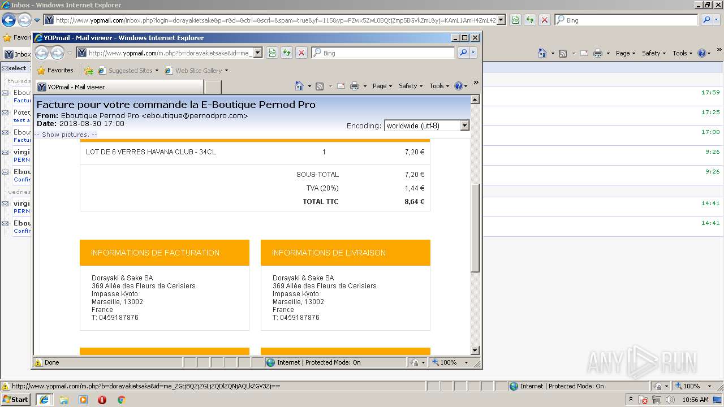Click the Mail viewer address bar URL
The height and width of the screenshot is (407, 724).
(x=170, y=53)
